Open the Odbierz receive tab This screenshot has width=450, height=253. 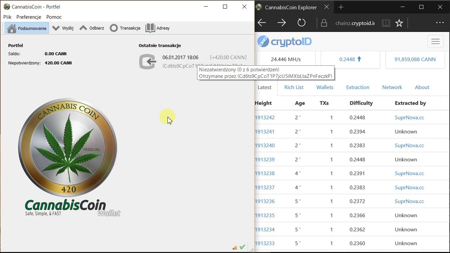pos(91,28)
